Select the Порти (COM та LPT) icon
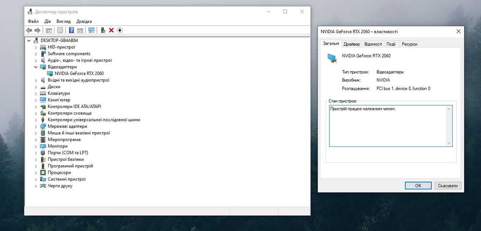The image size is (481, 231). pos(43,153)
